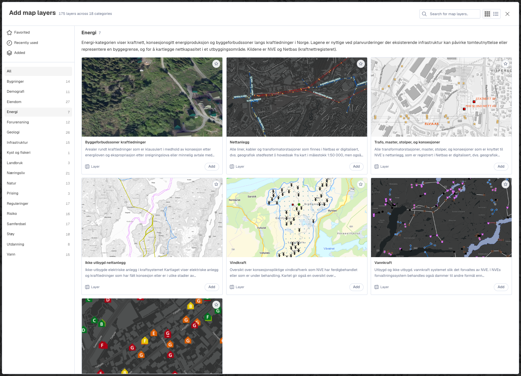
Task: Favorite the Vindkraft layer
Action: tap(361, 184)
